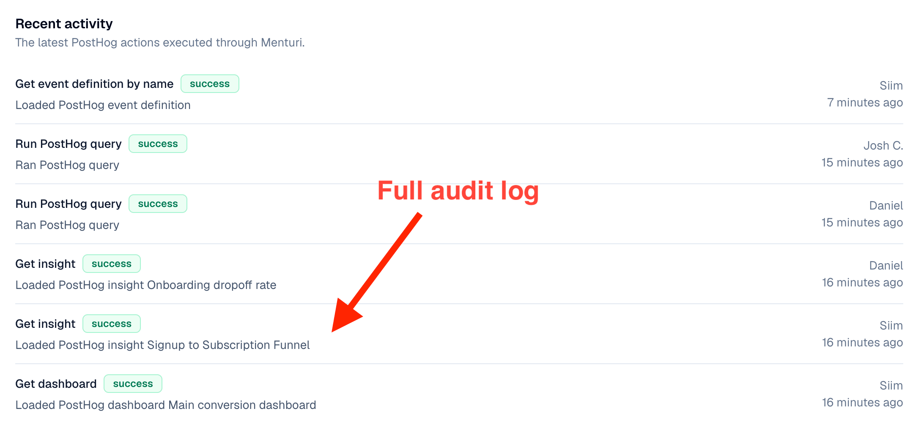Click user name "Josh C."
Image resolution: width=921 pixels, height=425 pixels.
pyautogui.click(x=883, y=146)
